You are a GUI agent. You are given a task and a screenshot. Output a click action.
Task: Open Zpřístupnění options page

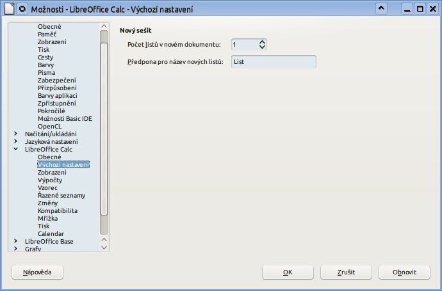[x=56, y=103]
